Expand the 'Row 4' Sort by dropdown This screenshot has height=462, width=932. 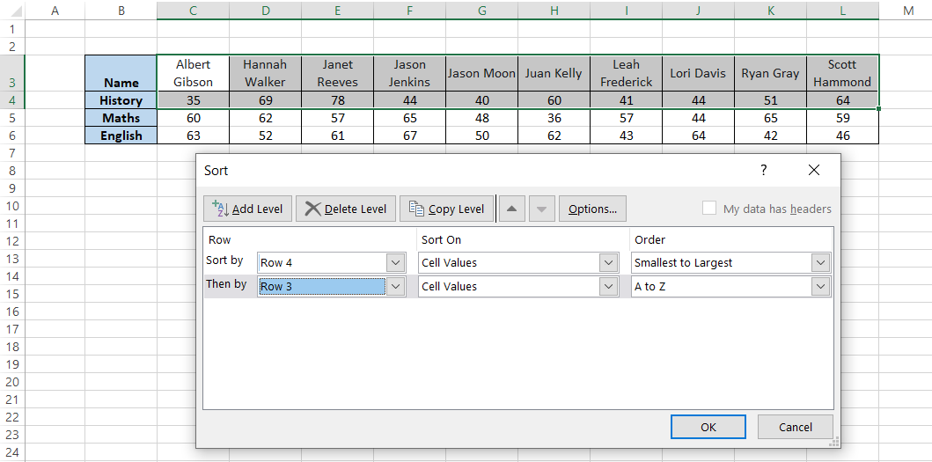tap(395, 262)
